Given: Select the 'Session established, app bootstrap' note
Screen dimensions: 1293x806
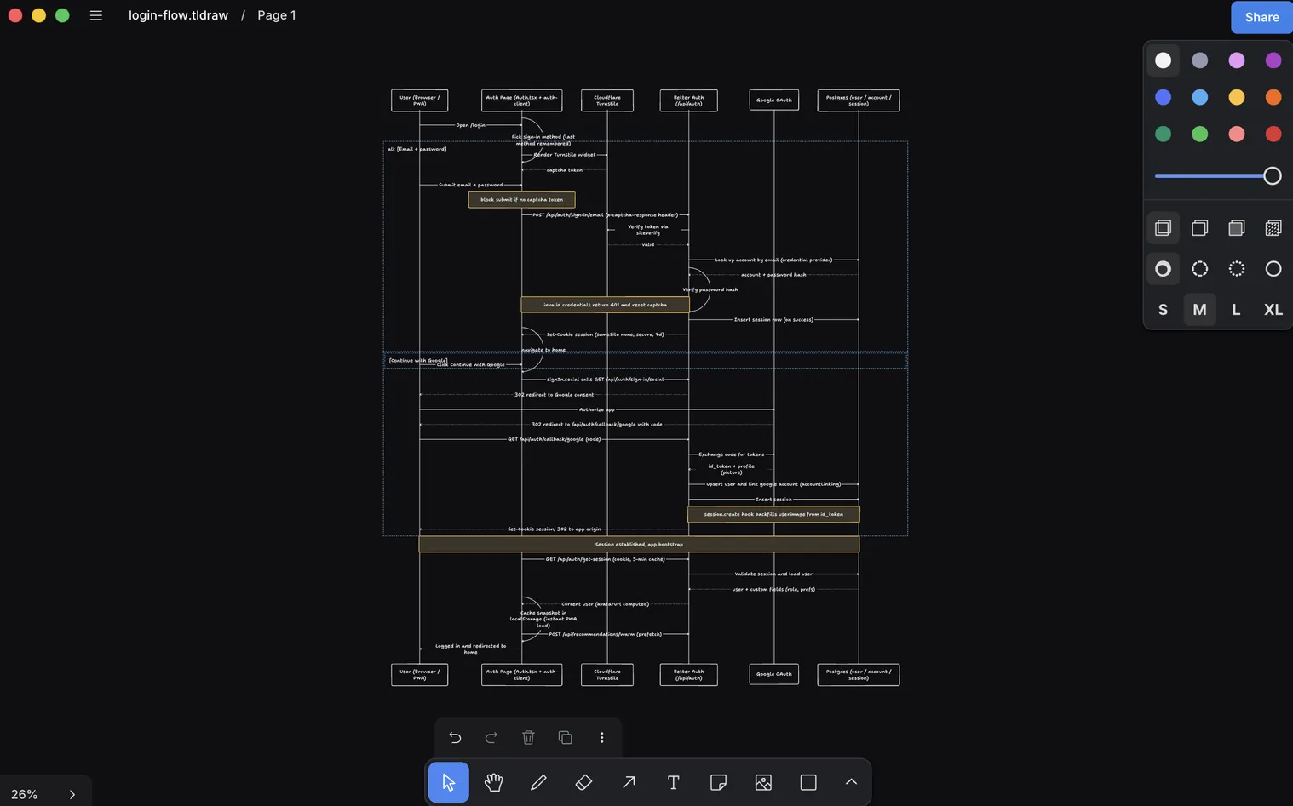Looking at the screenshot, I should click(639, 544).
